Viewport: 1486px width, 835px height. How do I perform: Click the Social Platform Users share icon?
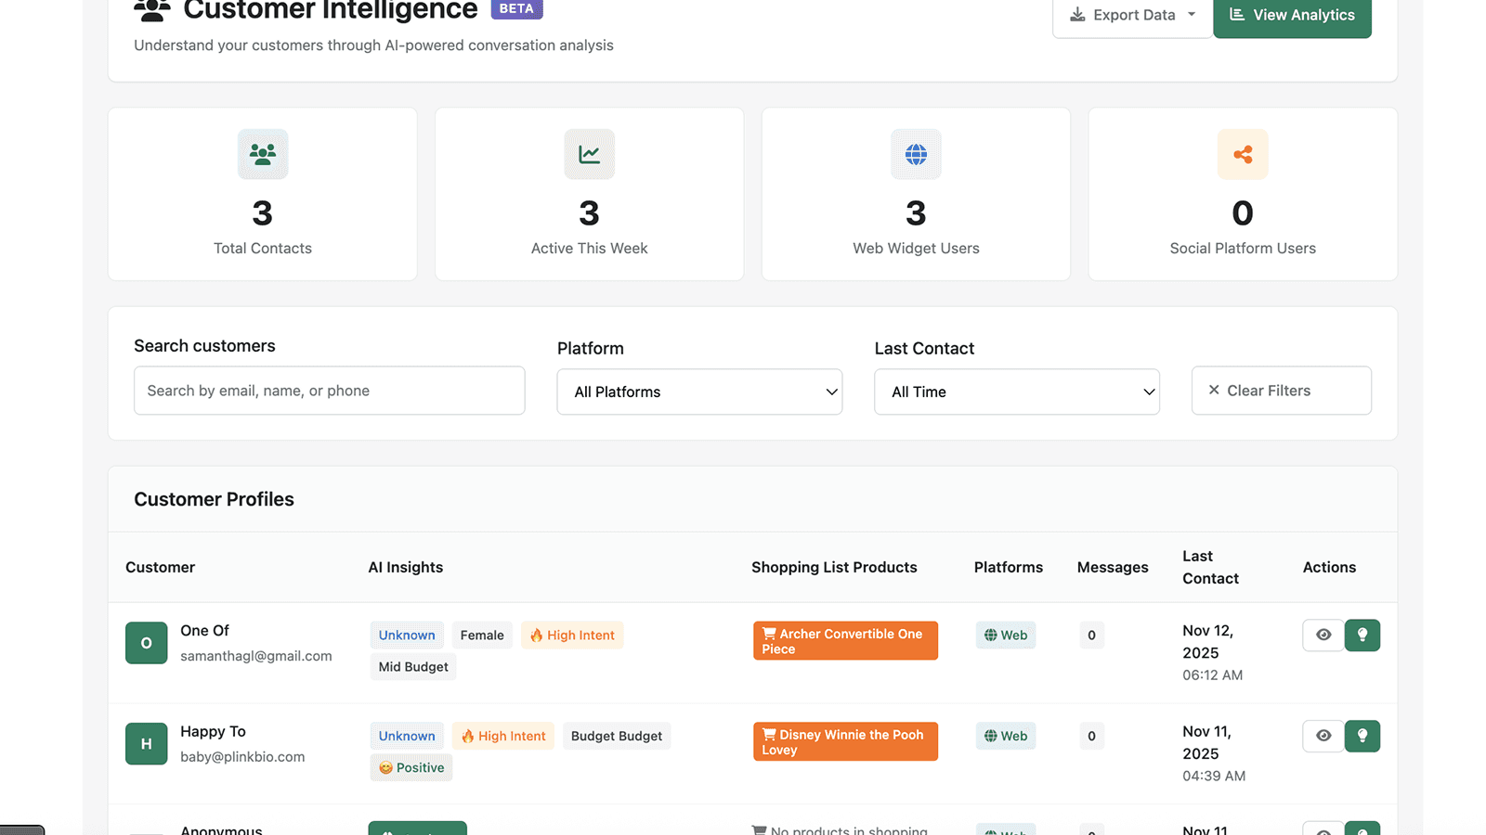(x=1243, y=154)
